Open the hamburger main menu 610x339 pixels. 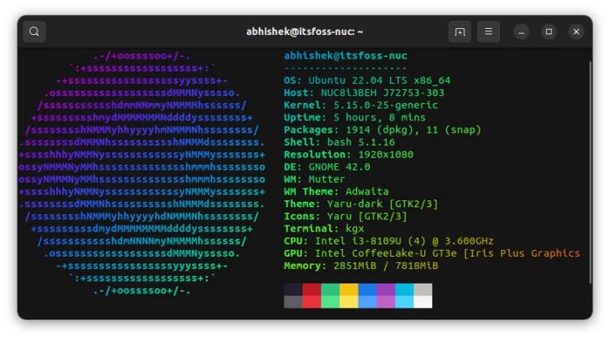click(x=488, y=31)
